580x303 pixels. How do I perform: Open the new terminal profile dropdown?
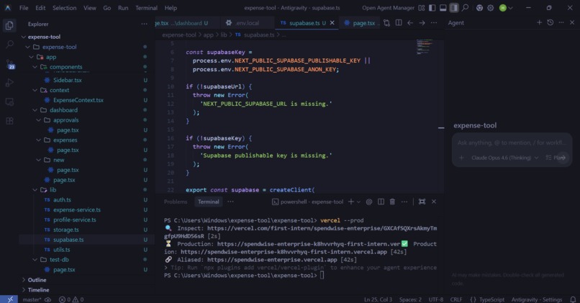(358, 202)
